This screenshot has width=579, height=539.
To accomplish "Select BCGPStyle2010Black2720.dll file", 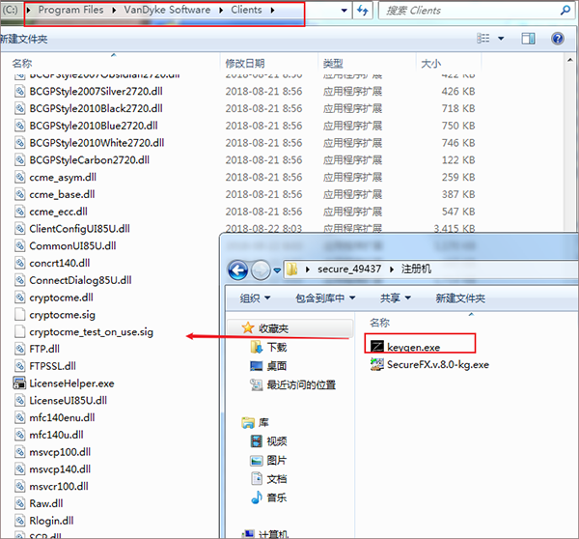I will click(x=96, y=108).
